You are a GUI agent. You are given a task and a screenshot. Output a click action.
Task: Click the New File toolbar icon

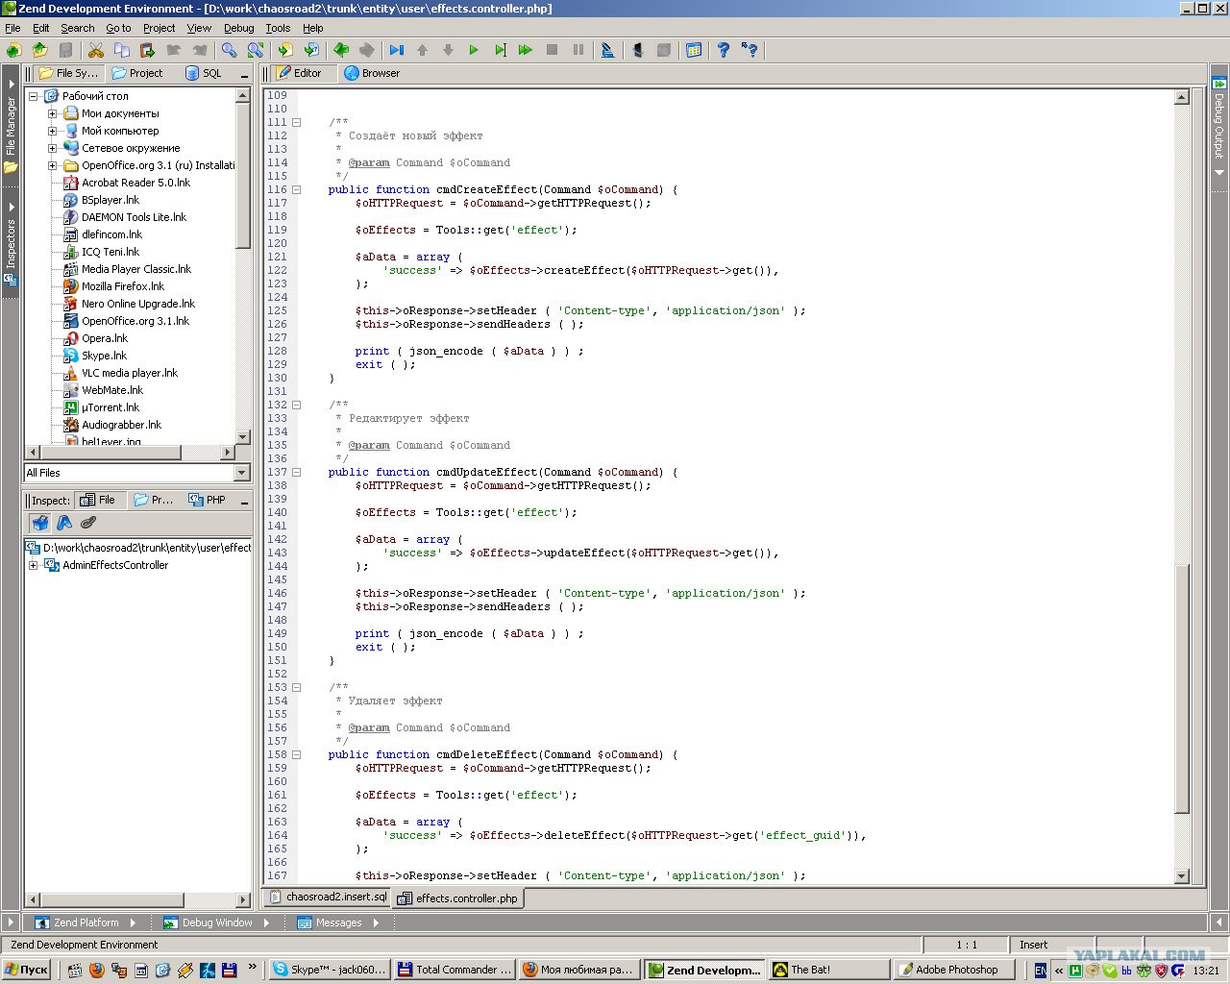(x=13, y=50)
